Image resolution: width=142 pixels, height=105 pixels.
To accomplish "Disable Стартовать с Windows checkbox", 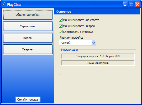I will point(61,32).
